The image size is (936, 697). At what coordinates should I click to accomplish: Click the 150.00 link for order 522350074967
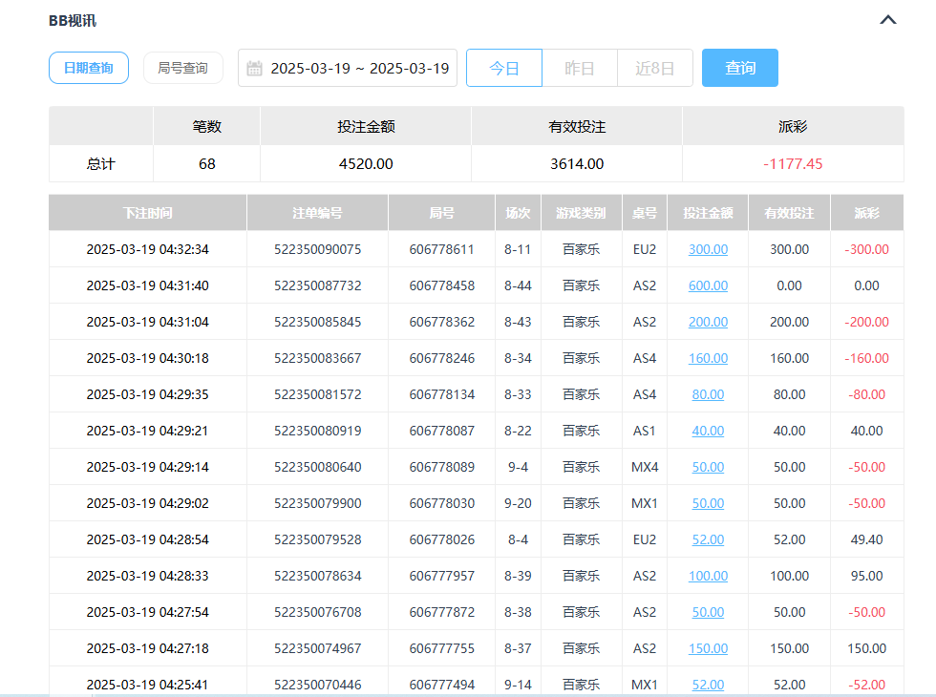click(x=707, y=648)
